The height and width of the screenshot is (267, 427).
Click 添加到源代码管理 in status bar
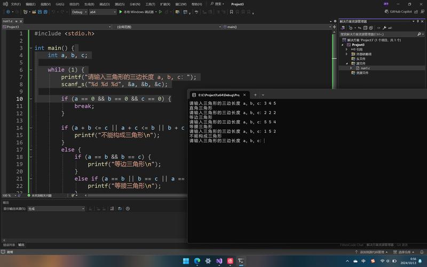[x=371, y=252]
